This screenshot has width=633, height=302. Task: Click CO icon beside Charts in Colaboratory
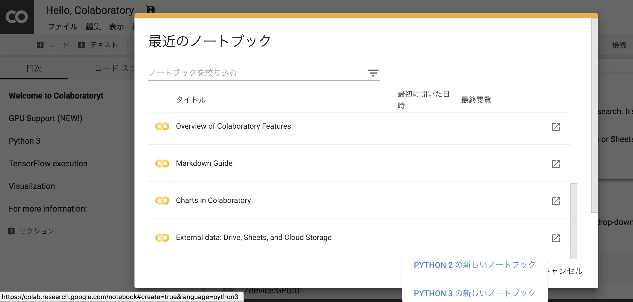tap(162, 201)
